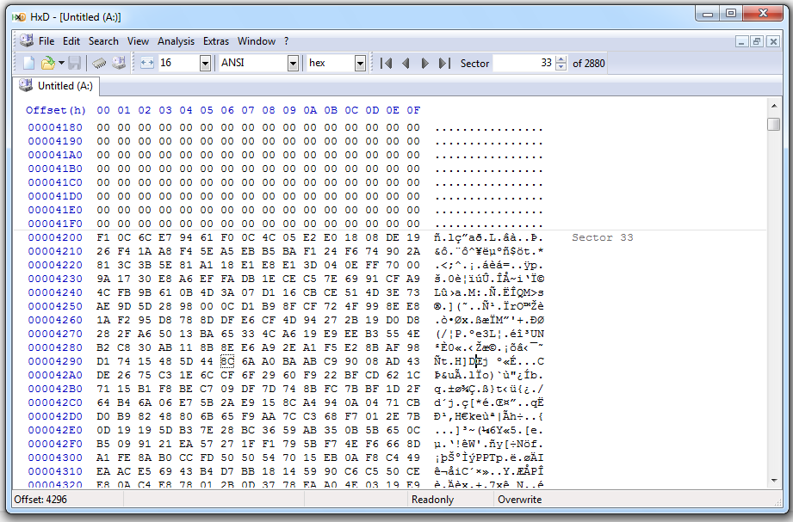
Task: Open the Analysis menu
Action: (176, 41)
